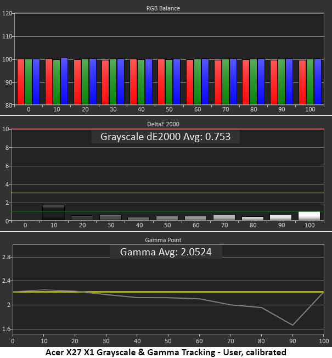The width and height of the screenshot is (332, 358).
Task: Click the DeltaE bar at 90
Action: (x=280, y=217)
